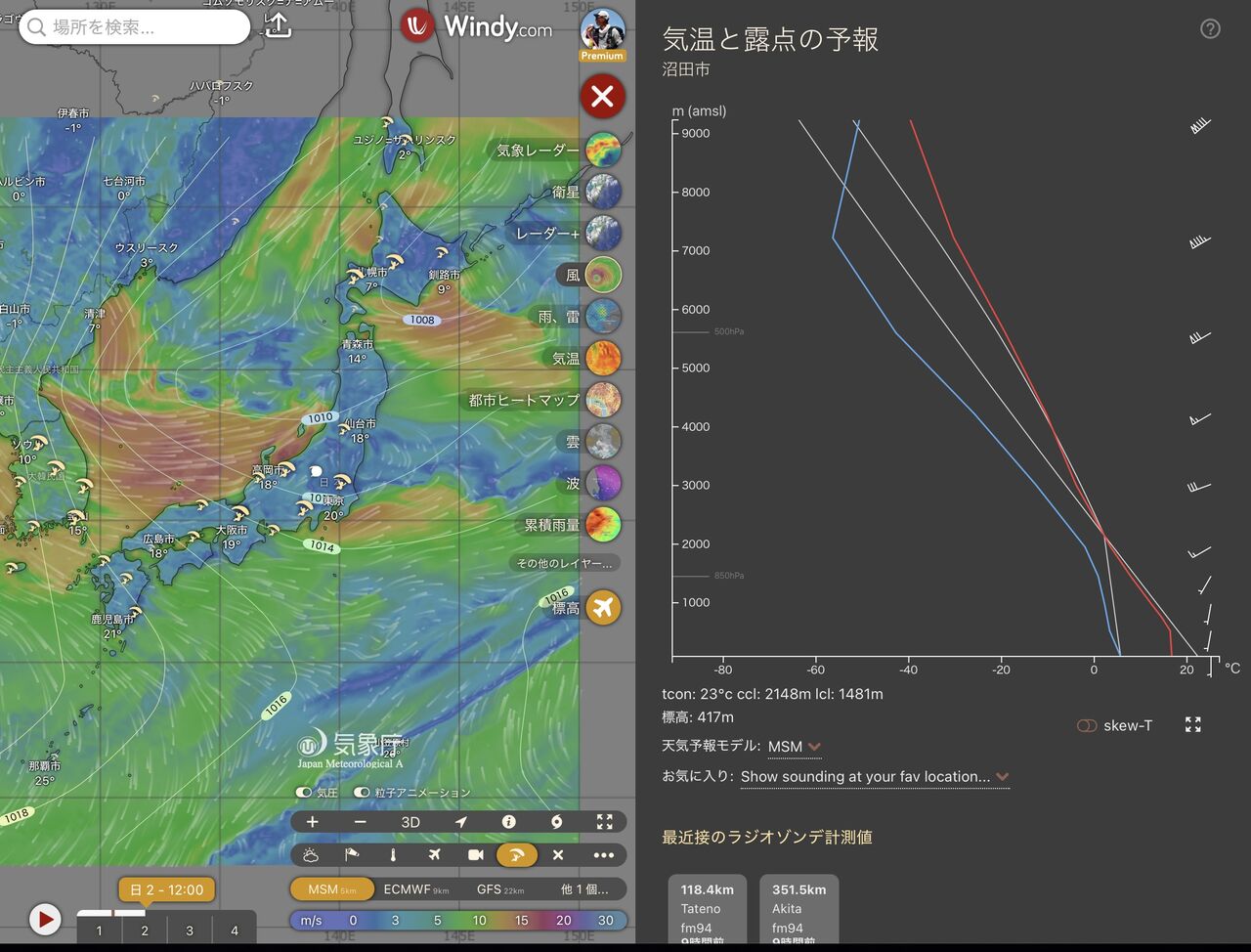
Task: Switch to 3D globe view
Action: coord(410,822)
